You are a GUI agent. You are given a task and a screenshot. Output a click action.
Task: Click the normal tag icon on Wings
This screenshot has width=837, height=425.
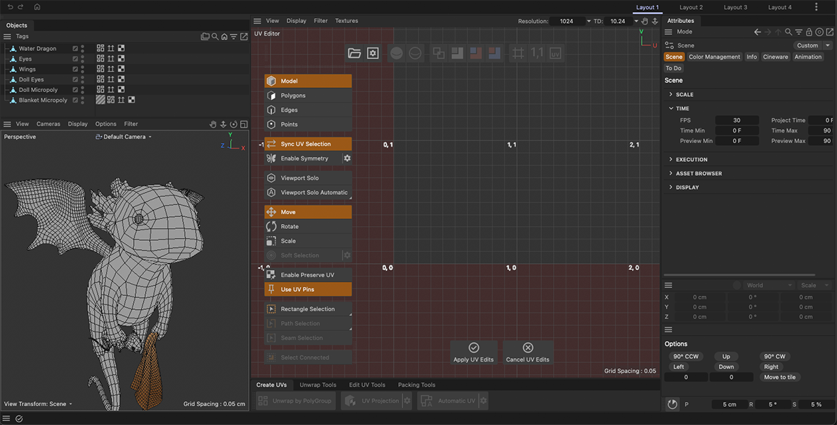(x=110, y=69)
